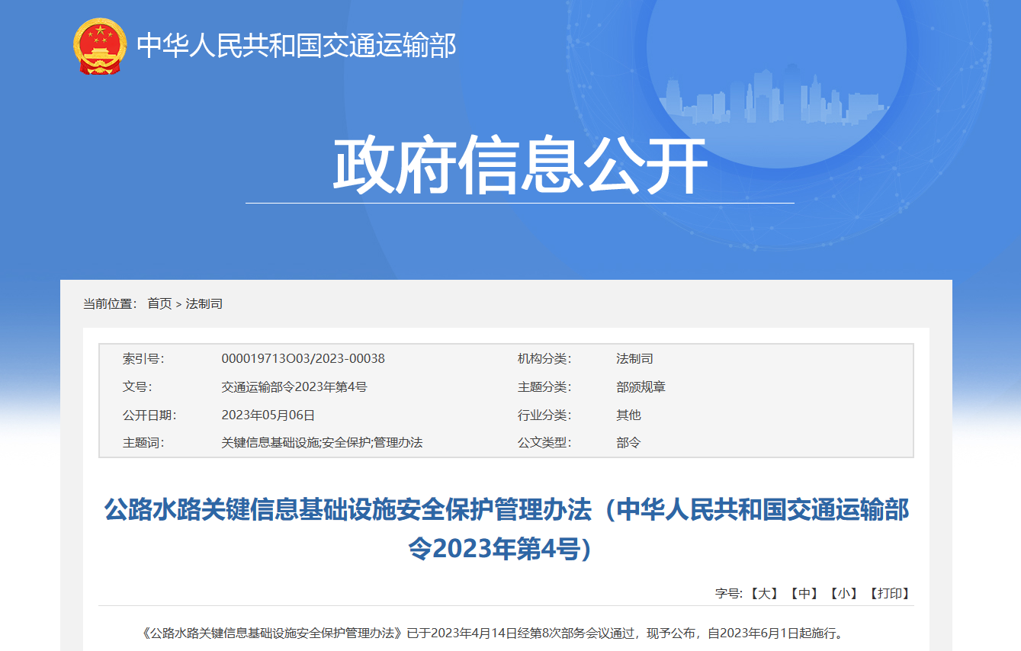Open 法制司 in the breadcrumb path

pyautogui.click(x=204, y=303)
